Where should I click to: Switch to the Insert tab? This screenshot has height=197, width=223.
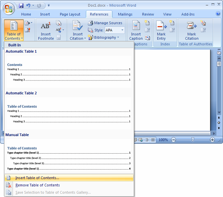[x=45, y=14]
